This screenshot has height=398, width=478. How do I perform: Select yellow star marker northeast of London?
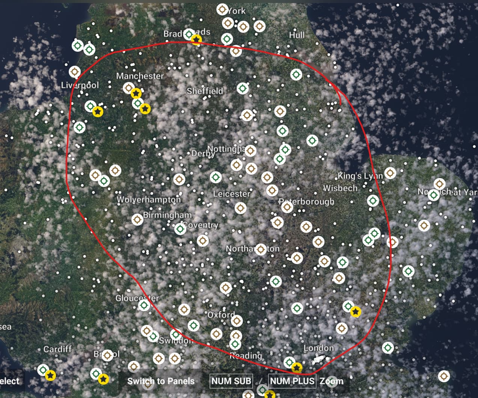355,312
